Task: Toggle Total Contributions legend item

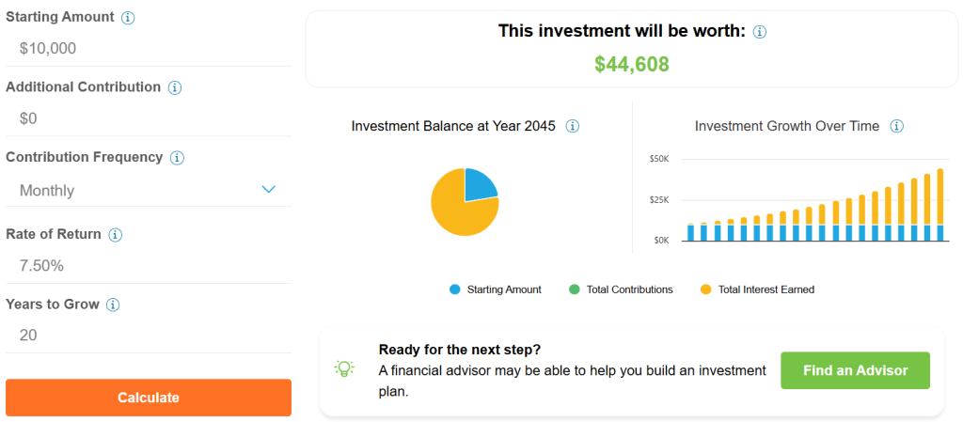Action: [x=621, y=289]
